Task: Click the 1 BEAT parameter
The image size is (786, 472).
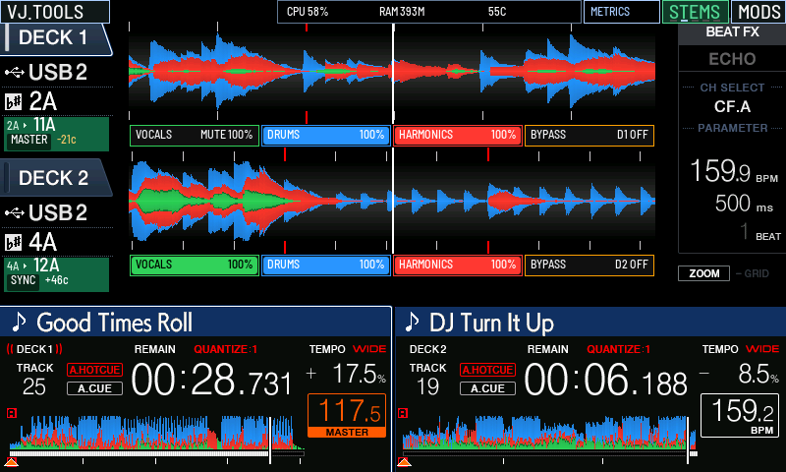Action: (759, 232)
